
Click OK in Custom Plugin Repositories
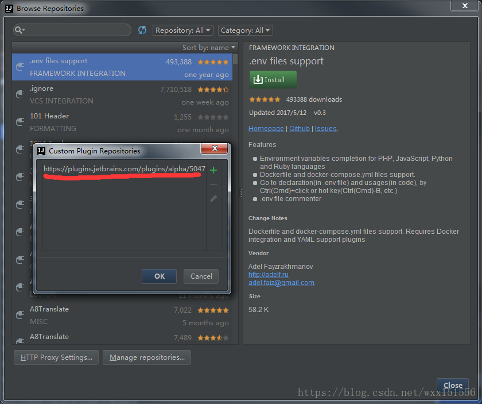click(x=160, y=276)
